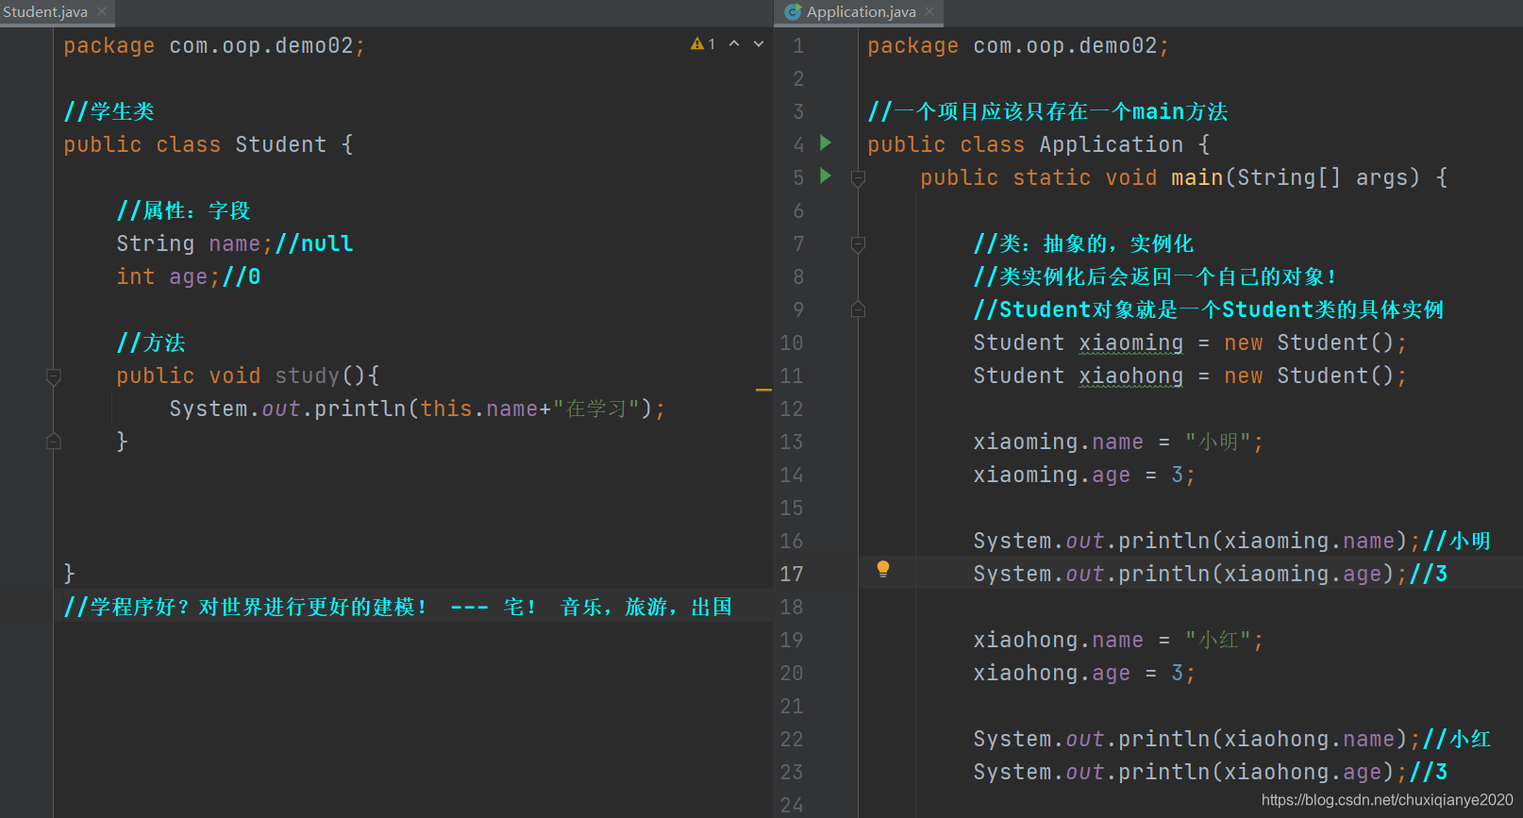Click line number 22 in the gutter
This screenshot has height=818, width=1523.
tap(792, 740)
